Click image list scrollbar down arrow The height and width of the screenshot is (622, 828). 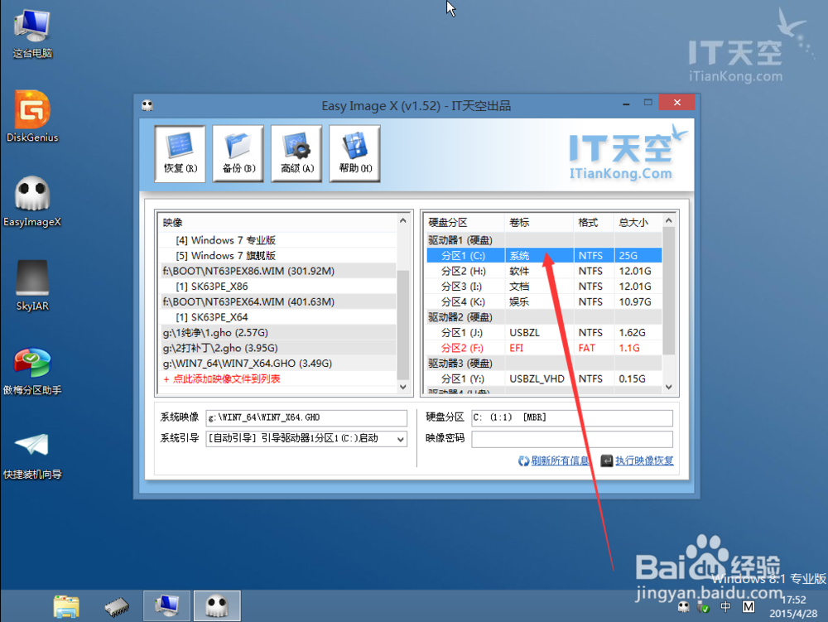tap(403, 387)
